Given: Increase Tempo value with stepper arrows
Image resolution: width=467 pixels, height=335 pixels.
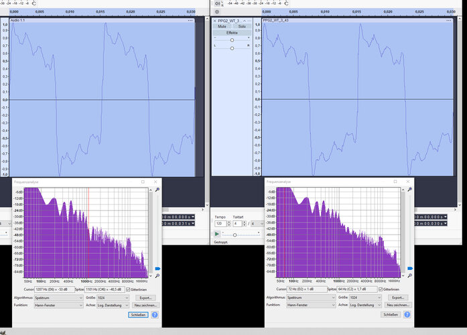Looking at the screenshot, I should [x=228, y=222].
